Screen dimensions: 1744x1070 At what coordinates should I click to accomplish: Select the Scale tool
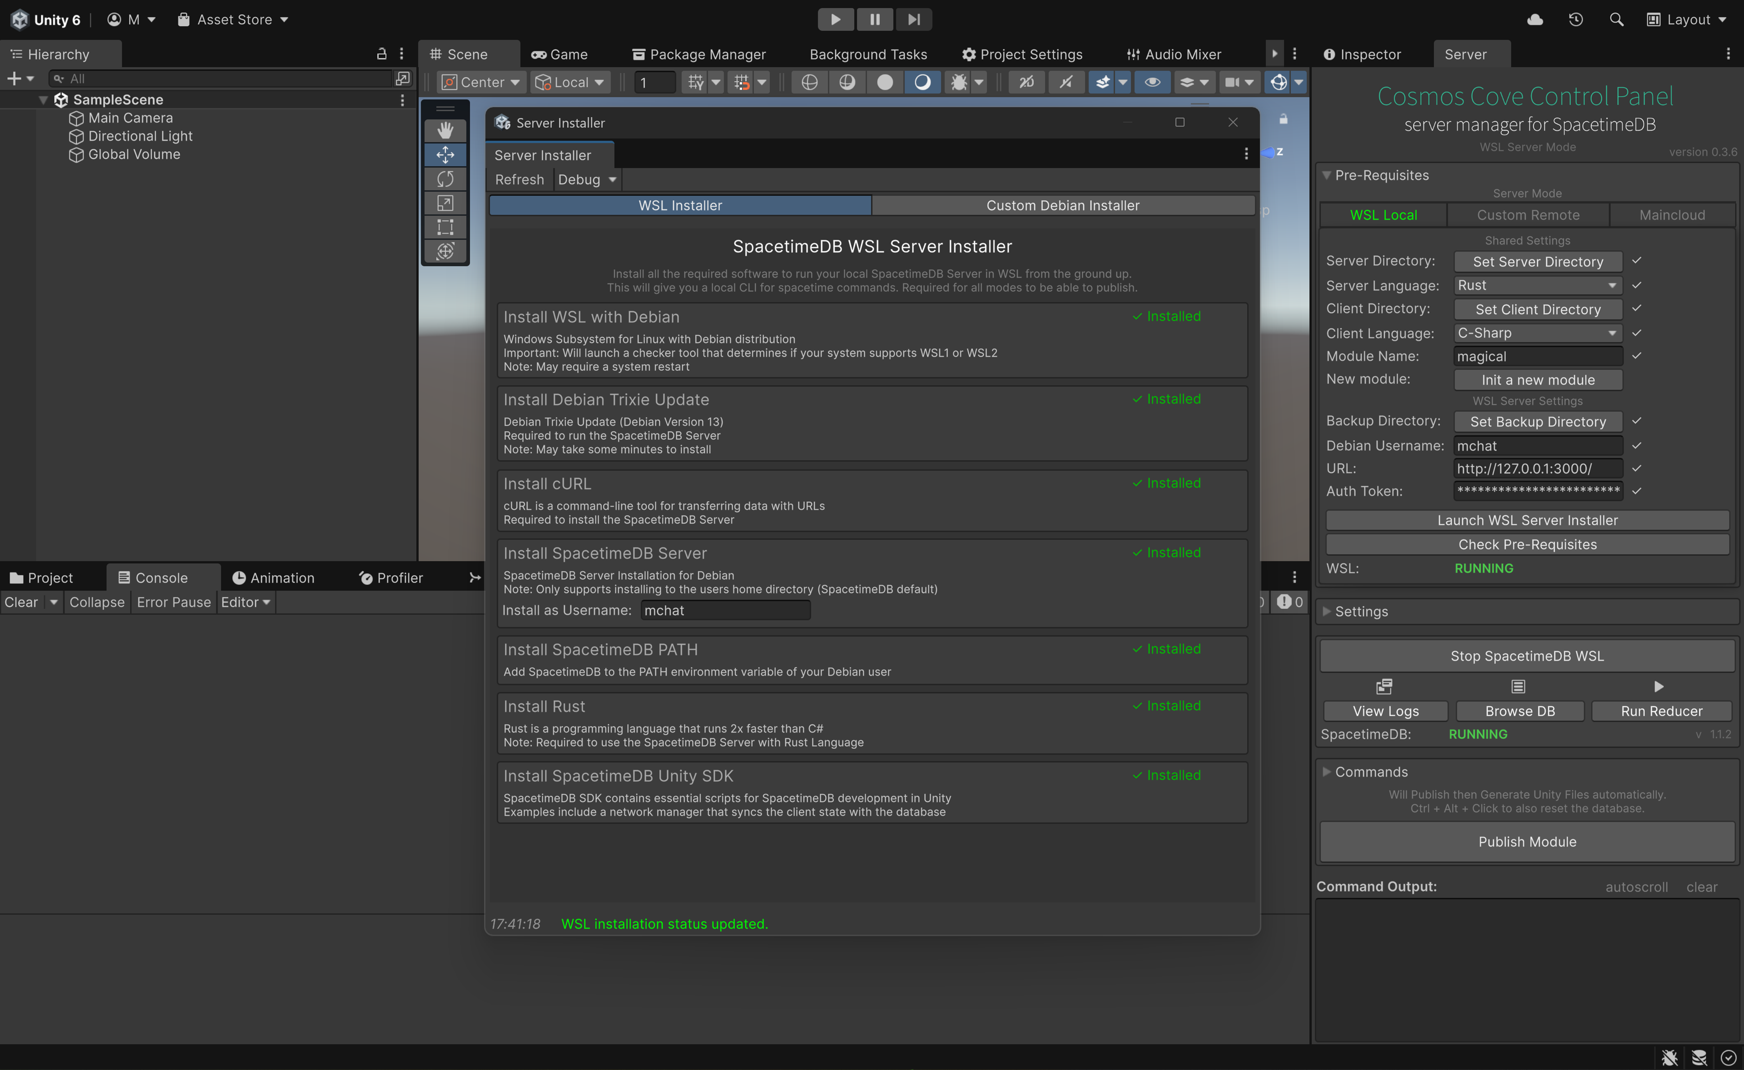[445, 203]
